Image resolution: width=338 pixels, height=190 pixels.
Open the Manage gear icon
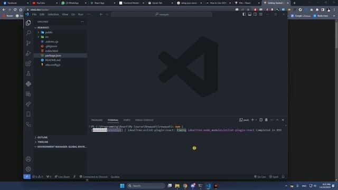[28, 169]
